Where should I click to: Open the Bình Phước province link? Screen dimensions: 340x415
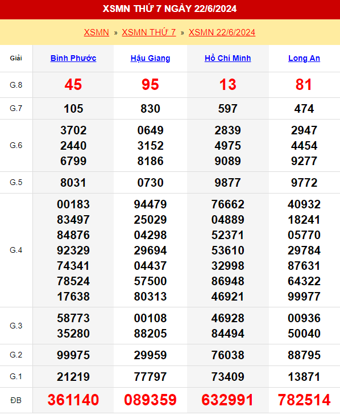pyautogui.click(x=73, y=58)
